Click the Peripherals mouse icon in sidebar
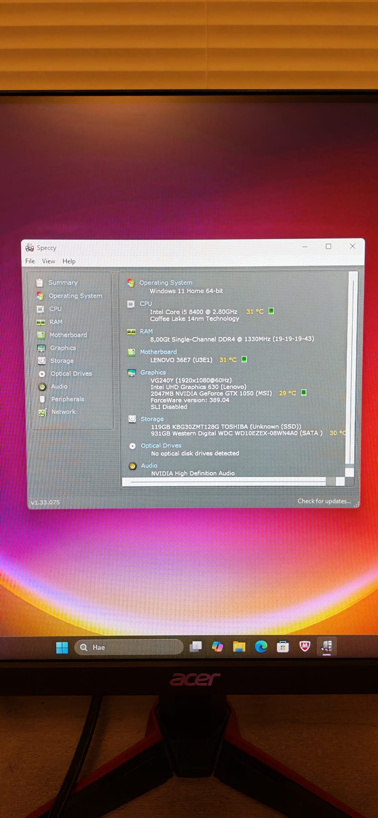 point(43,399)
